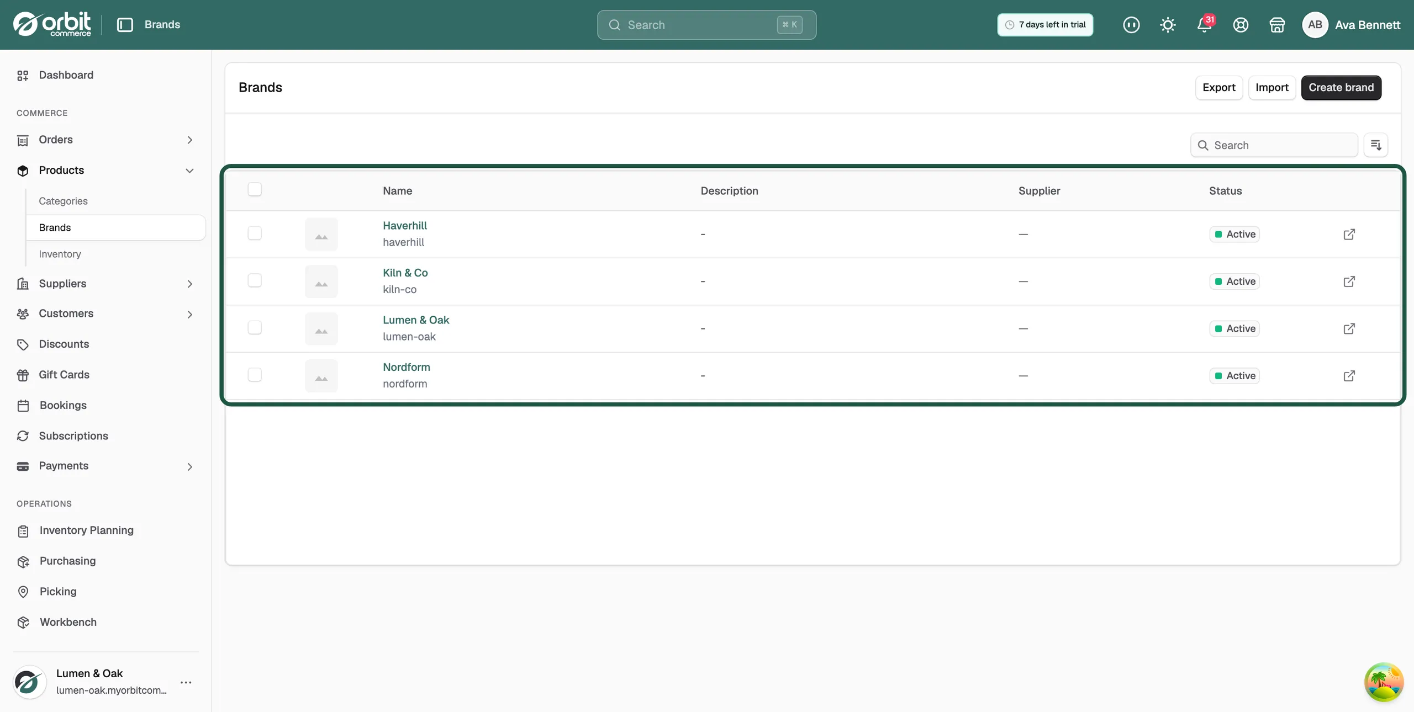This screenshot has height=712, width=1414.
Task: Click 7 days left in trial badge
Action: pyautogui.click(x=1045, y=25)
